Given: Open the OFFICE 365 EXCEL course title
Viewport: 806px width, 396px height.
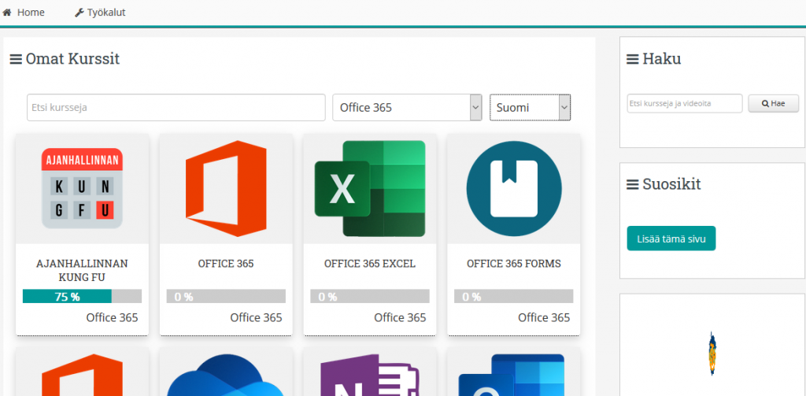Looking at the screenshot, I should coord(370,264).
